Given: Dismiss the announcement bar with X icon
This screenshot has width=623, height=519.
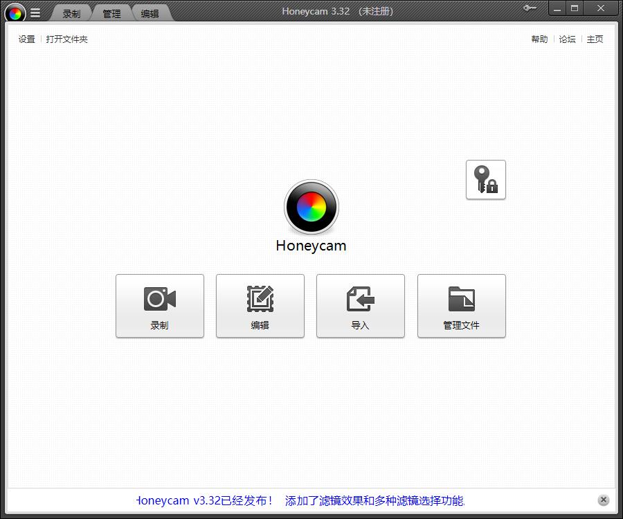Looking at the screenshot, I should coord(603,500).
